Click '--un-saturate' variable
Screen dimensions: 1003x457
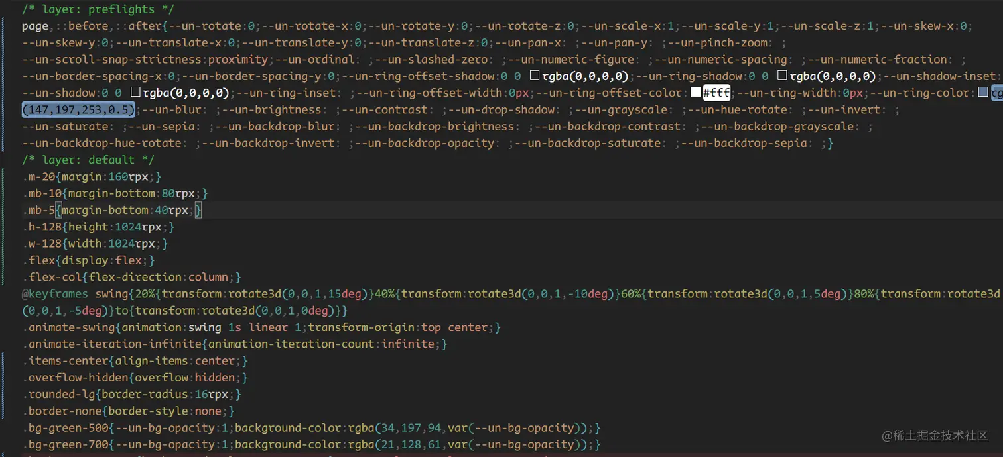[65, 126]
